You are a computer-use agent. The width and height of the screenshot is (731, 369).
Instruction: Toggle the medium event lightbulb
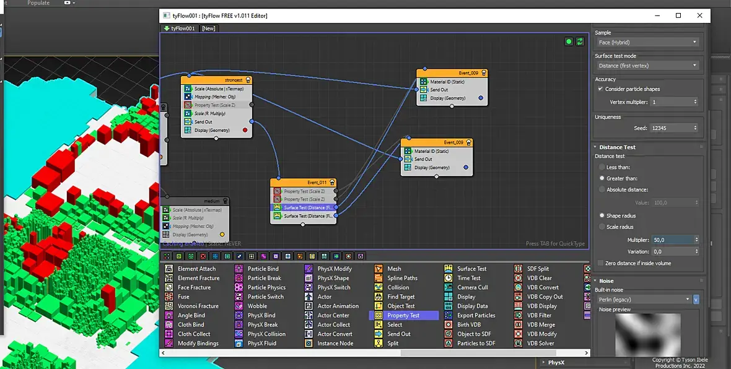[x=225, y=201]
